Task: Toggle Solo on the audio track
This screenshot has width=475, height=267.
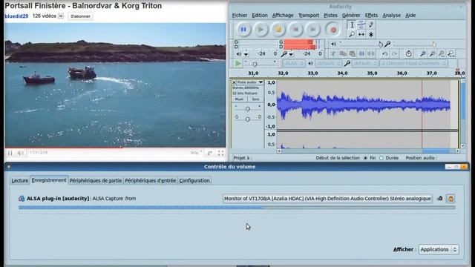Action: click(255, 99)
